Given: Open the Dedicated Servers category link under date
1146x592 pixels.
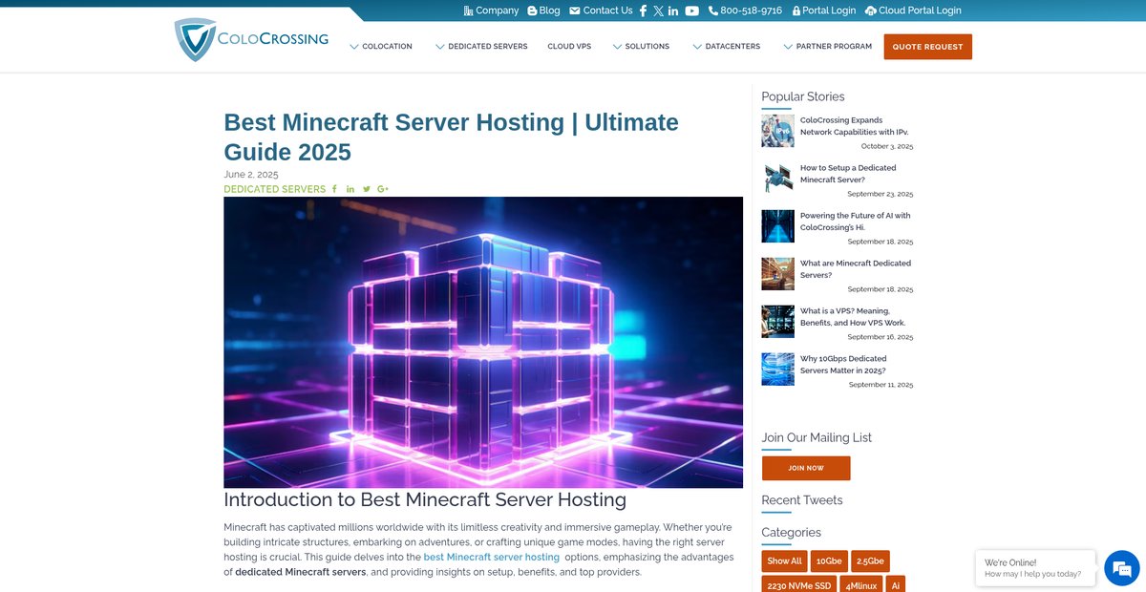Looking at the screenshot, I should pyautogui.click(x=275, y=189).
